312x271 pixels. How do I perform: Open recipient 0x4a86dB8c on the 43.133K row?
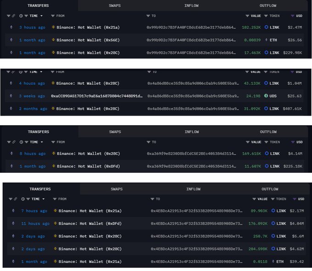click(193, 83)
